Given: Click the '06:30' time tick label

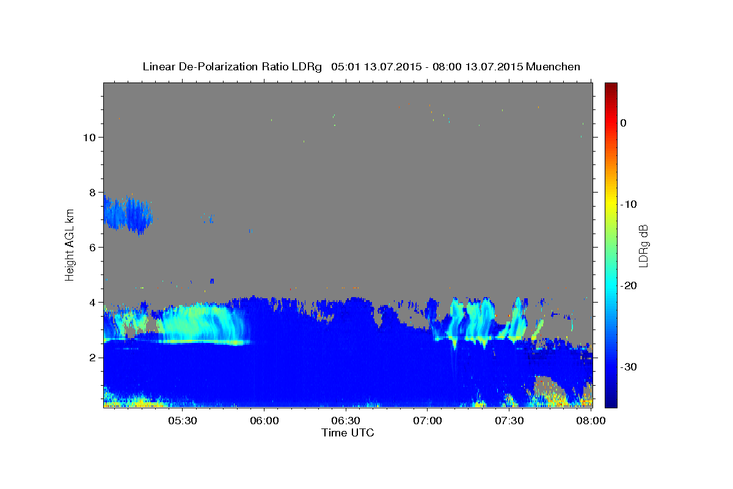Looking at the screenshot, I should tap(346, 421).
